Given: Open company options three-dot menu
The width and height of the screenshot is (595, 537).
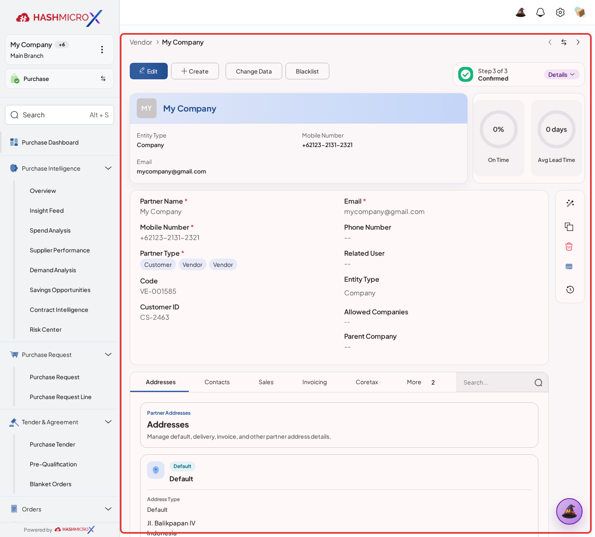Looking at the screenshot, I should 102,50.
